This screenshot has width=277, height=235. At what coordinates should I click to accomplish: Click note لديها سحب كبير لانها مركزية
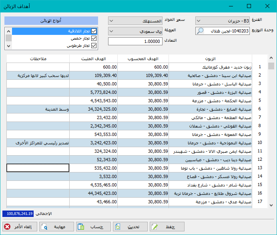point(38,75)
